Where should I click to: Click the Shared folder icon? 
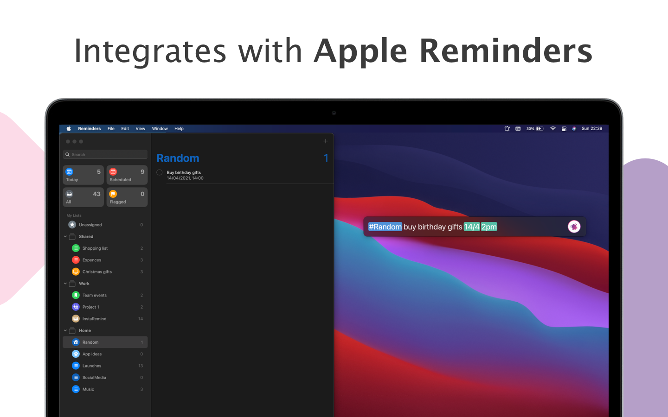coord(72,237)
